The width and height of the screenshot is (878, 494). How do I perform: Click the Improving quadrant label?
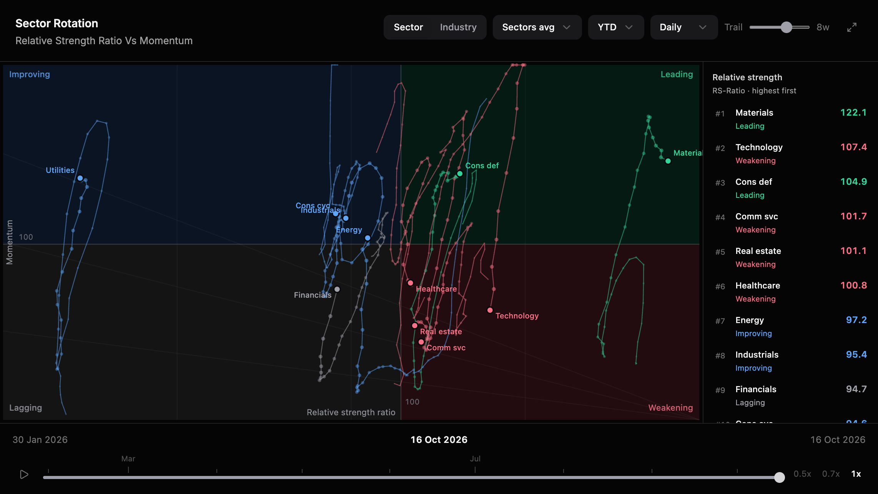[30, 75]
